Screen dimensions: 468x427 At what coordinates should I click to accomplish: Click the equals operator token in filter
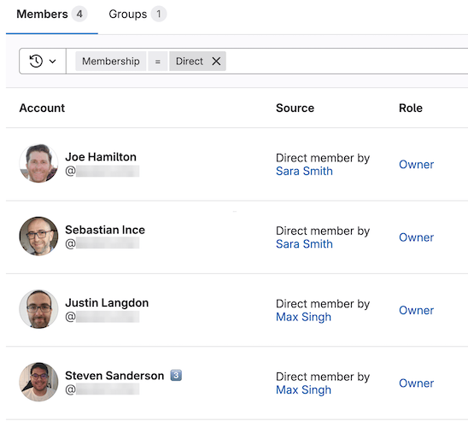[x=158, y=61]
